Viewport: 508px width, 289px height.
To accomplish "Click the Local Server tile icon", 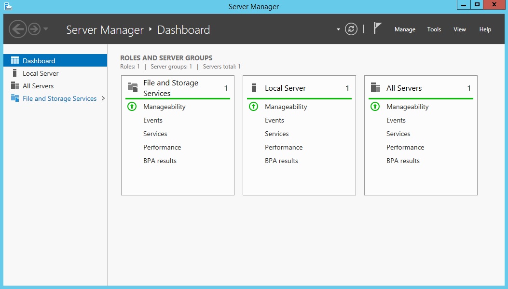I will point(254,88).
